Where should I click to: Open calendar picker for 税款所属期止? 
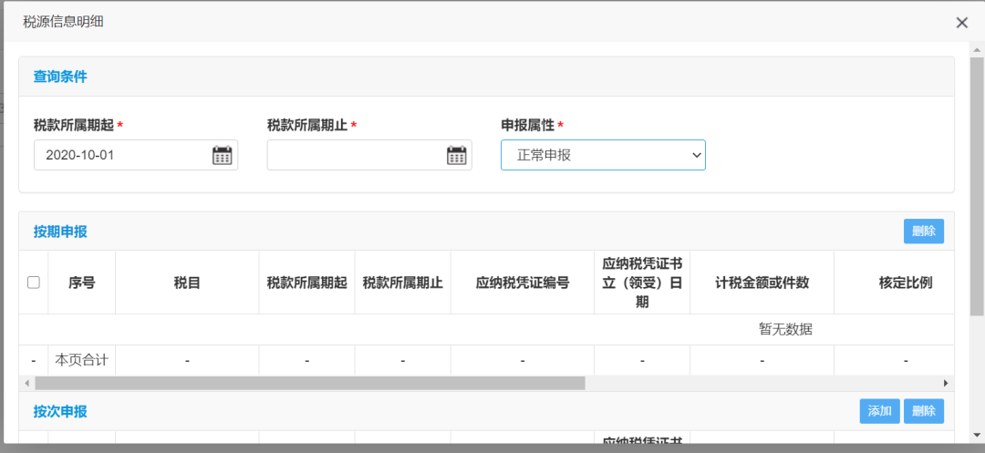point(456,155)
